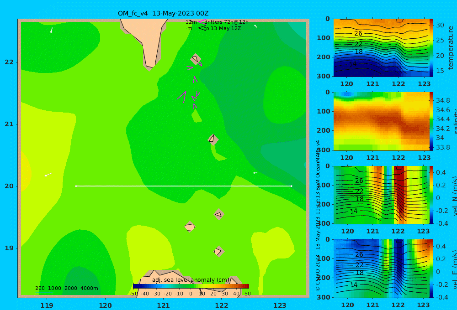The width and height of the screenshot is (457, 310).
Task: Click the '0' tick on the sea level colorbar
Action: tap(191, 294)
